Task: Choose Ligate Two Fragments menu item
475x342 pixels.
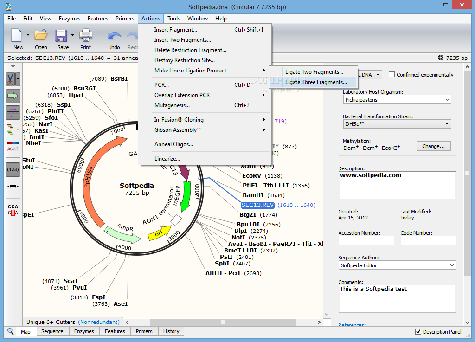Action: (x=313, y=72)
